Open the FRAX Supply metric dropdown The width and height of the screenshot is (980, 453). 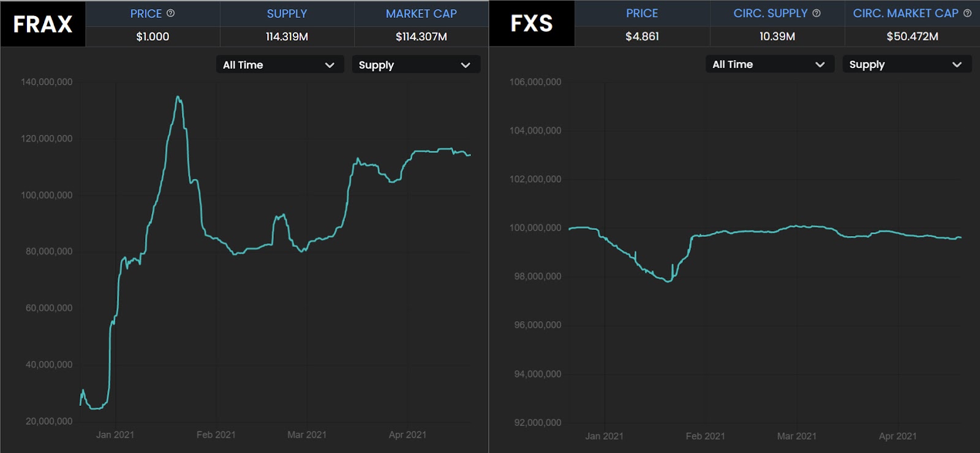pyautogui.click(x=416, y=64)
